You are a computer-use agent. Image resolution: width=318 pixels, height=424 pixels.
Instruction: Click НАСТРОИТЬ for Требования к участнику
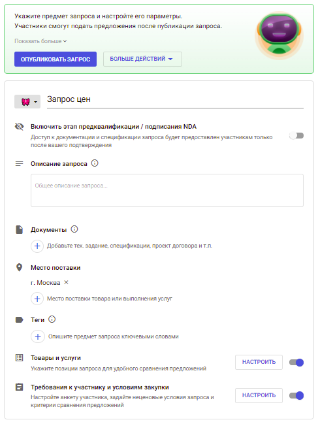pyautogui.click(x=259, y=395)
